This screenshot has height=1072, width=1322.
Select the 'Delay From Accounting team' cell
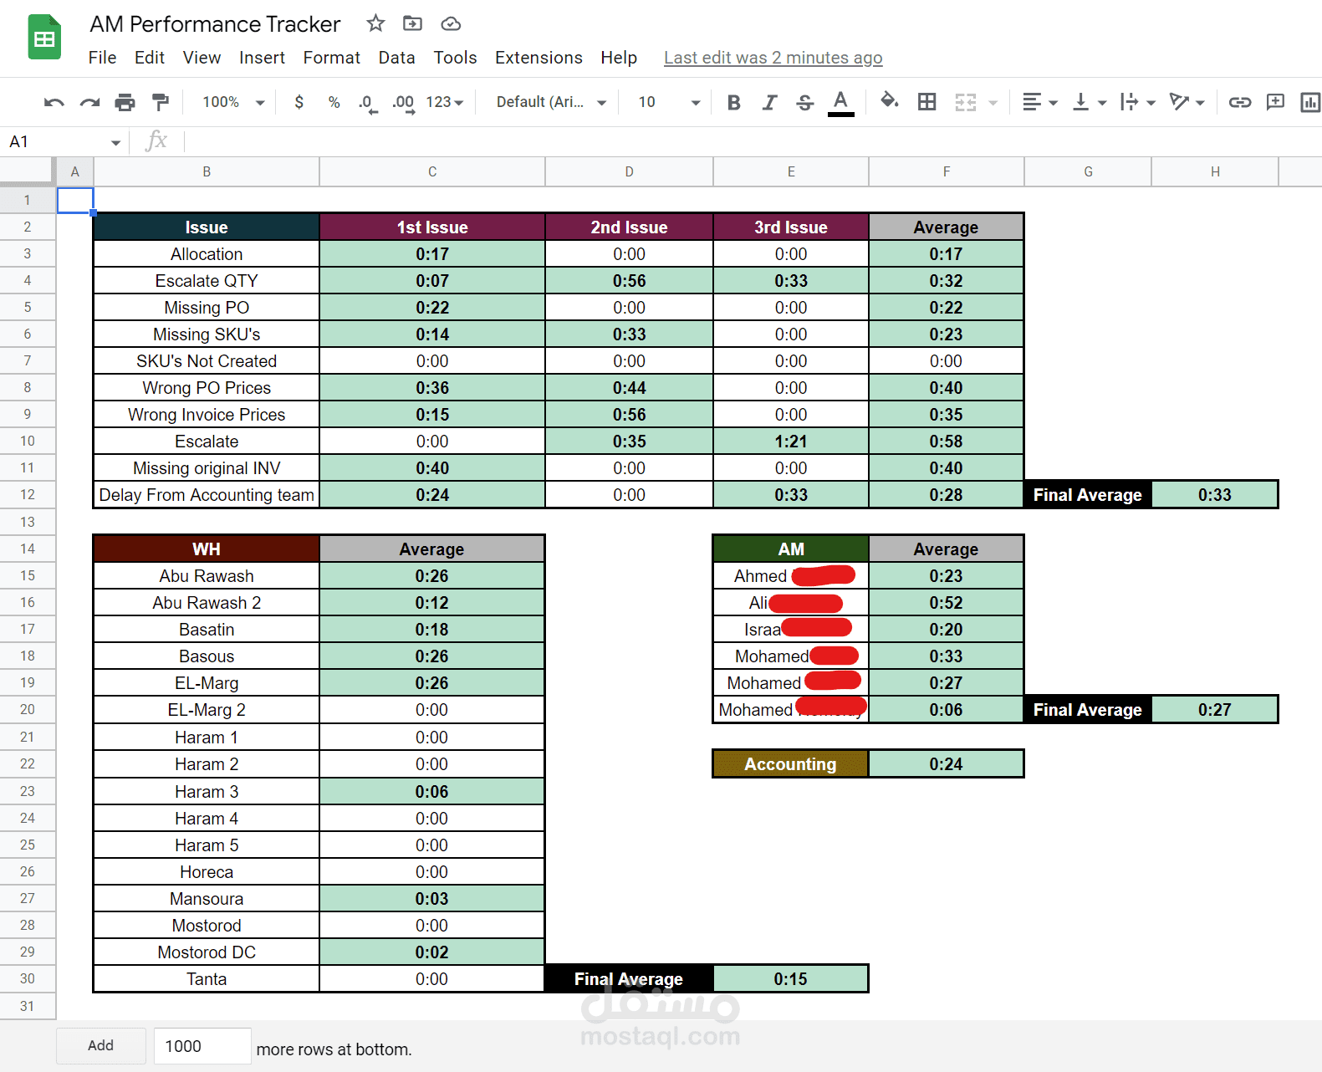[207, 494]
